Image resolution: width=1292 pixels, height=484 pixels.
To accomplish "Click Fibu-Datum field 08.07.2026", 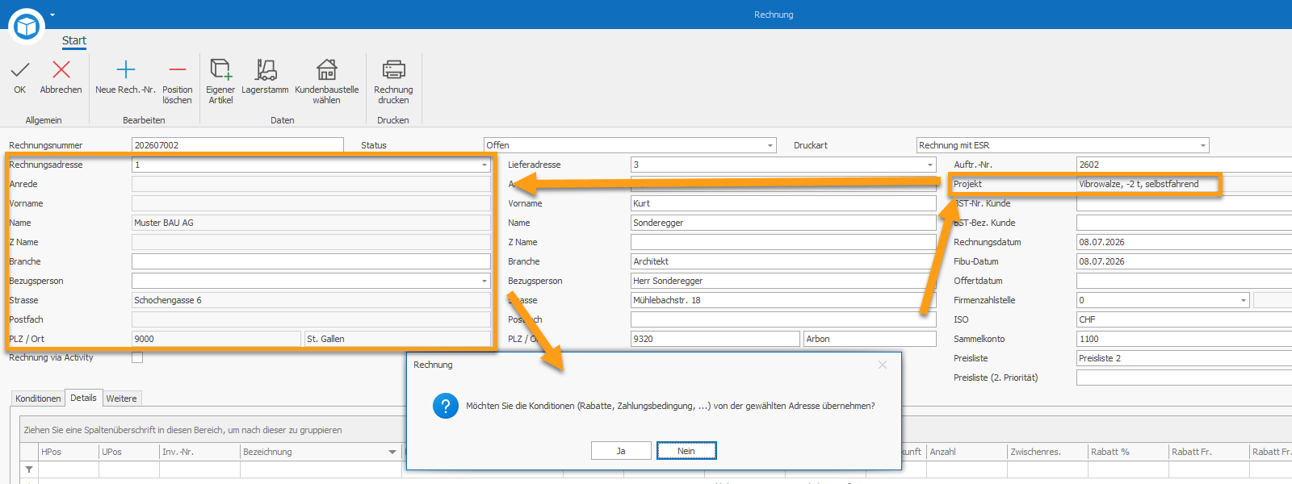I will pyautogui.click(x=1184, y=261).
